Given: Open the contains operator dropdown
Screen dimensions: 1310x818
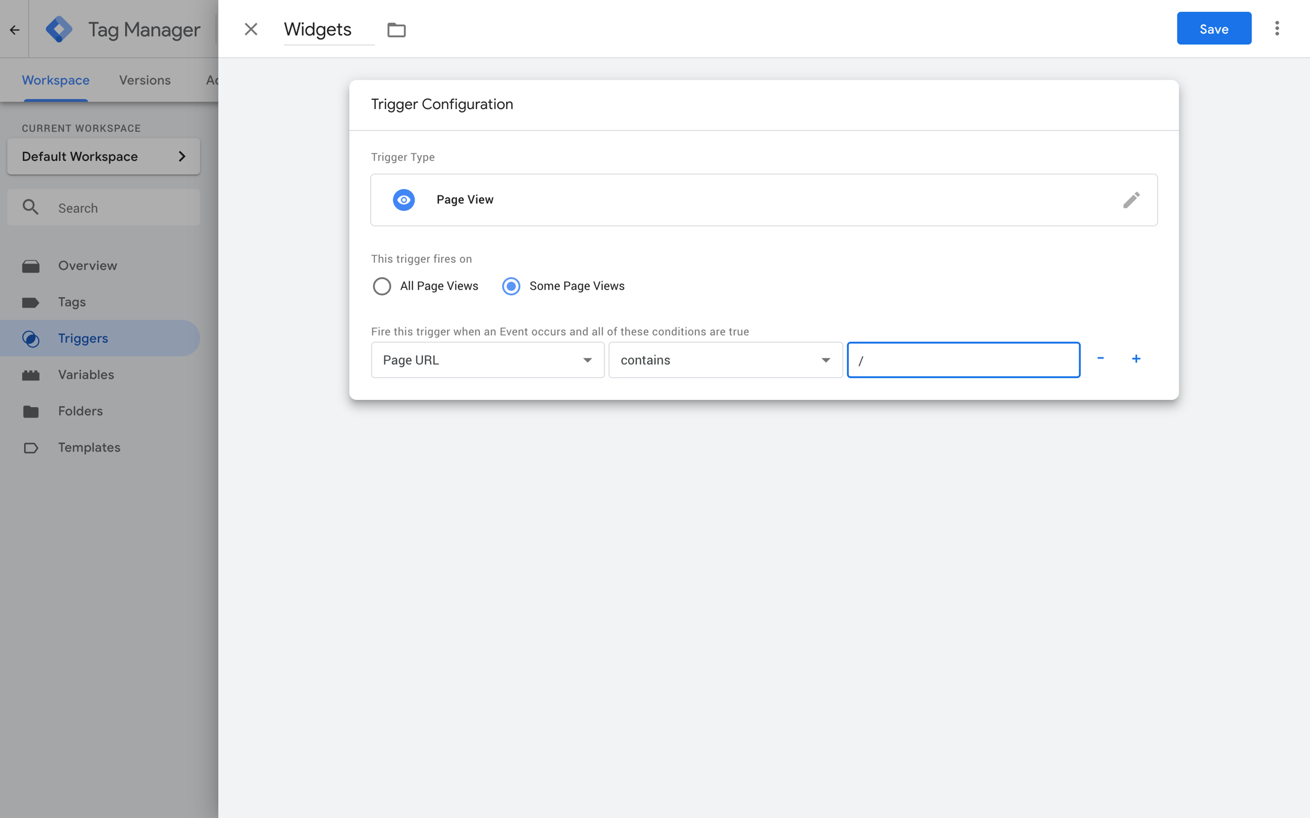Looking at the screenshot, I should 725,360.
